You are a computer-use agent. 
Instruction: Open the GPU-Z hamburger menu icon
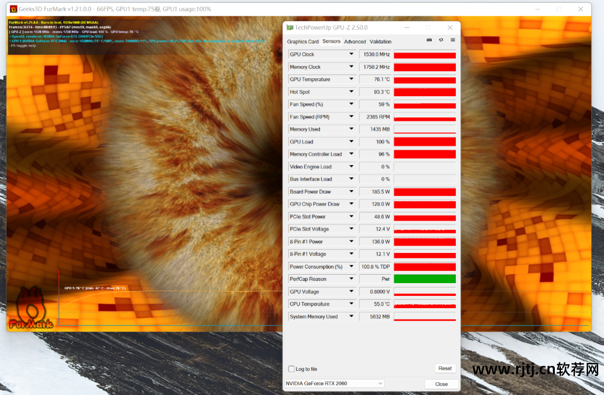coord(452,40)
